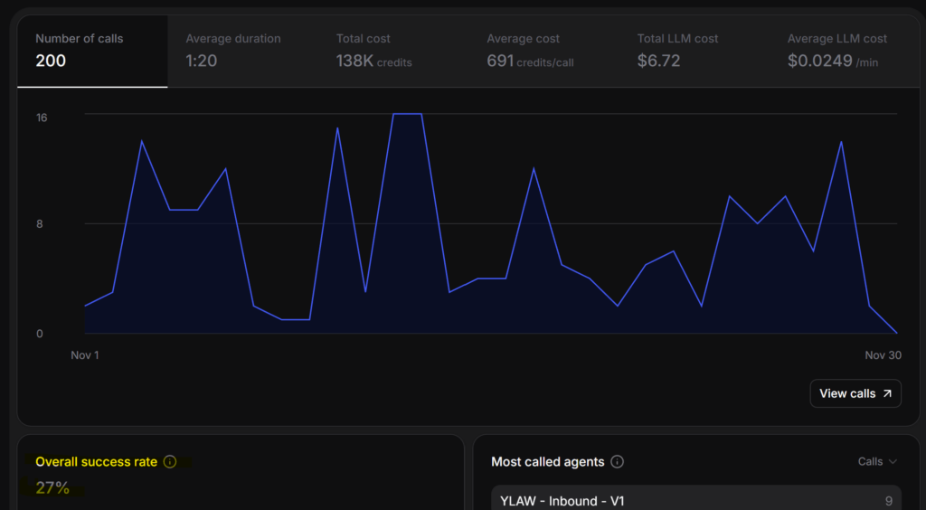The height and width of the screenshot is (510, 926).
Task: Expand the Calls sort dropdown
Action: point(877,462)
